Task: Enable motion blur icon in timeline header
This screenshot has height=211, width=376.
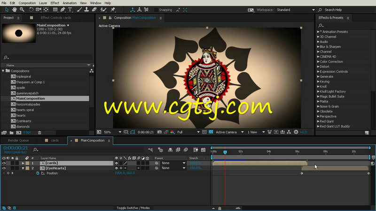Action: (186, 150)
